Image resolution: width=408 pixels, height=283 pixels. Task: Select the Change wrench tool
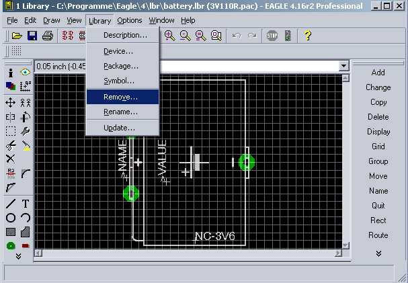click(26, 131)
